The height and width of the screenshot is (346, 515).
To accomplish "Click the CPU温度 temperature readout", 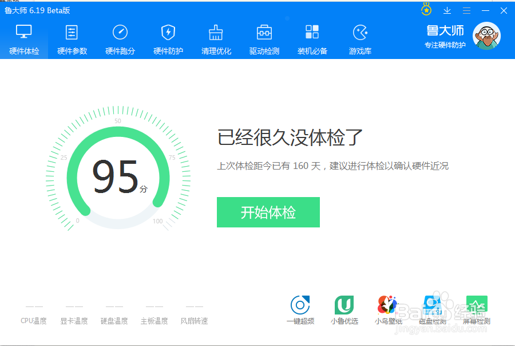I will point(34,315).
